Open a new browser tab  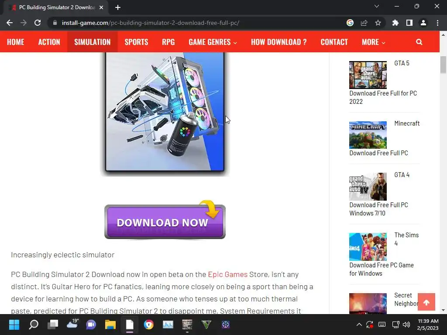point(118,7)
